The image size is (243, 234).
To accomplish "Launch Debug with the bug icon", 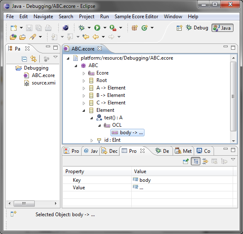I will pos(82,28).
